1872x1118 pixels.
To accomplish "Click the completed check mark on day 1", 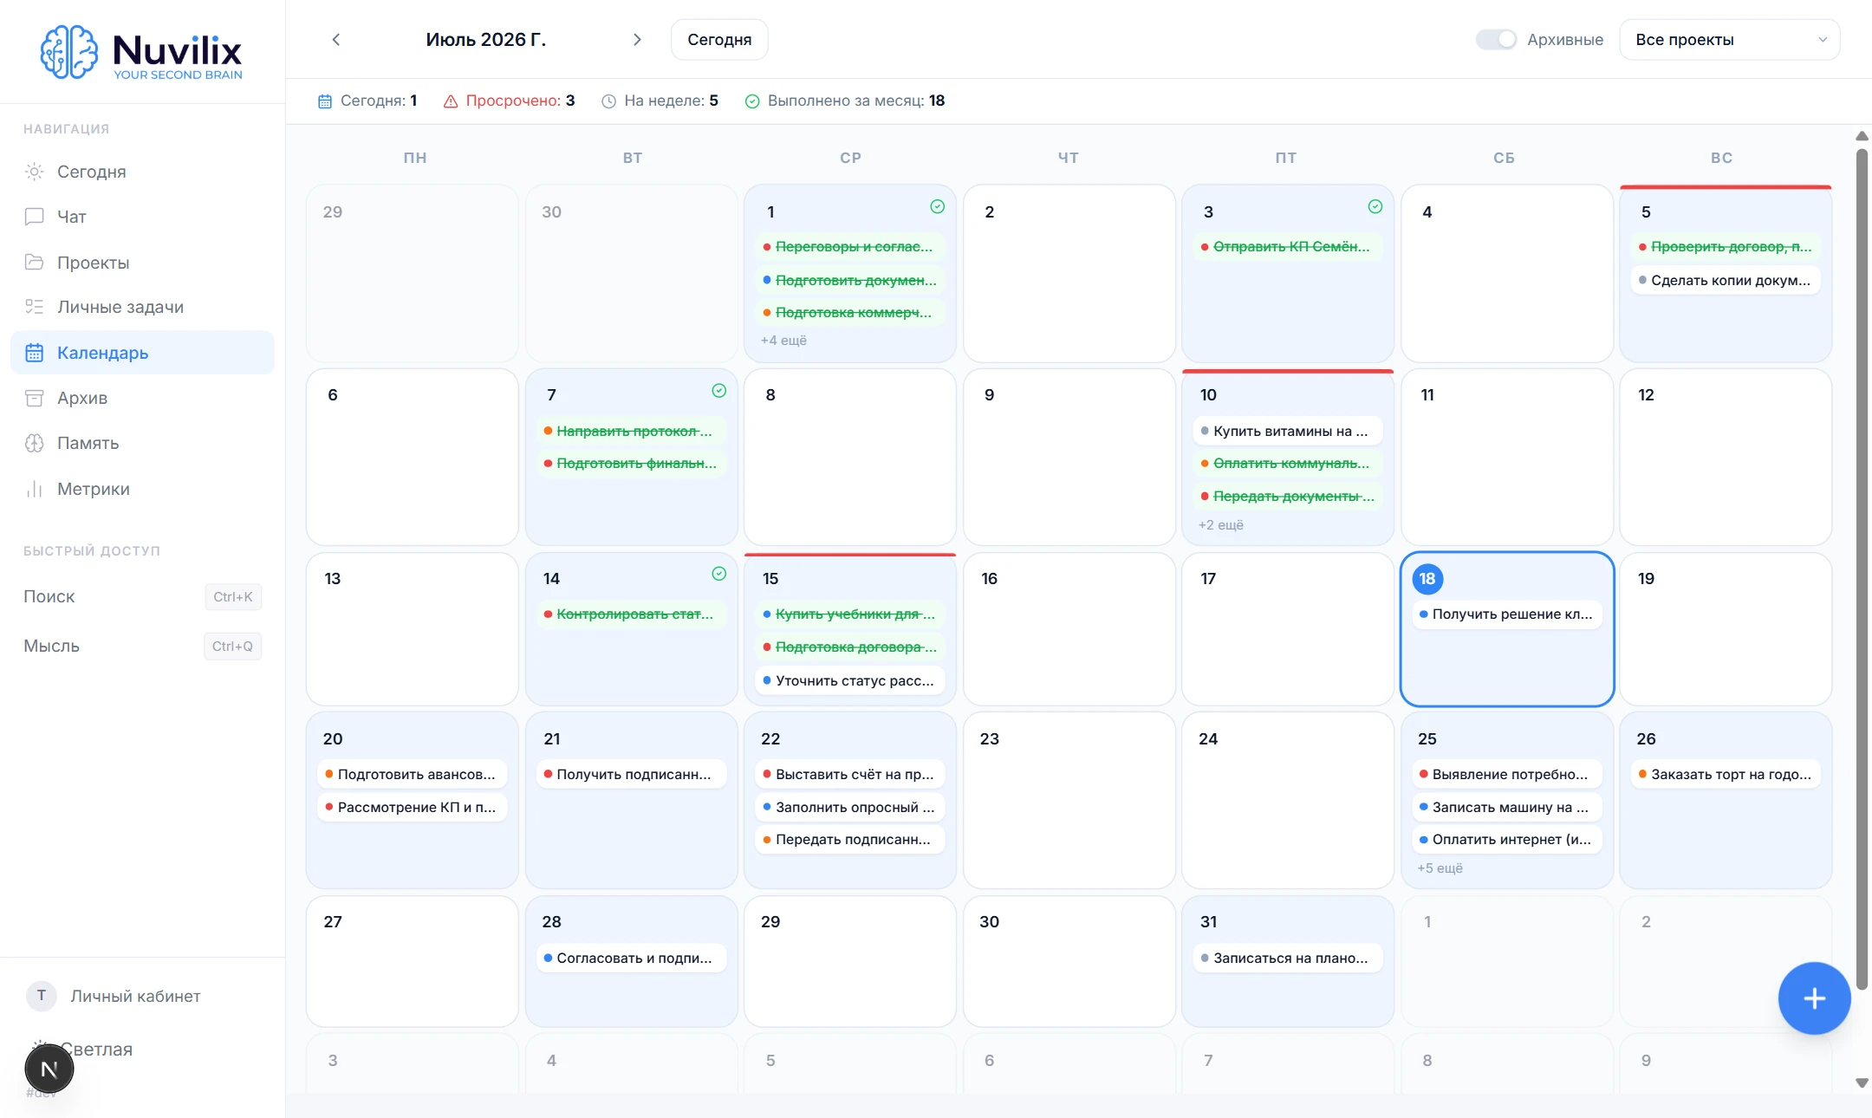I will [x=938, y=206].
